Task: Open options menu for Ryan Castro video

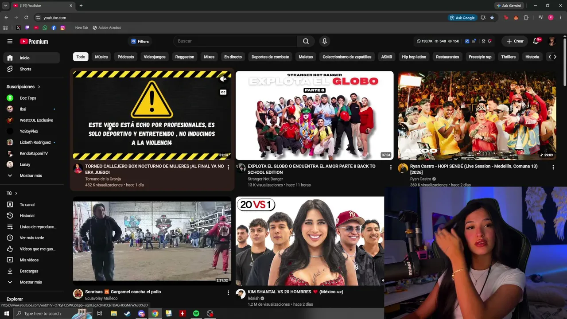Action: click(x=553, y=167)
